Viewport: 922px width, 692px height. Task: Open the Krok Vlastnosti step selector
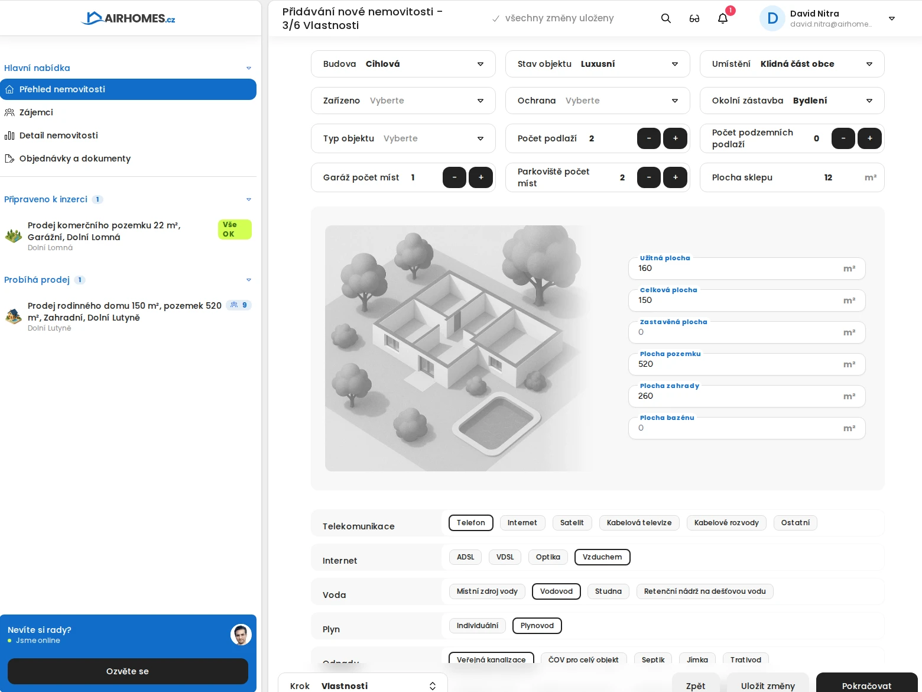point(362,686)
